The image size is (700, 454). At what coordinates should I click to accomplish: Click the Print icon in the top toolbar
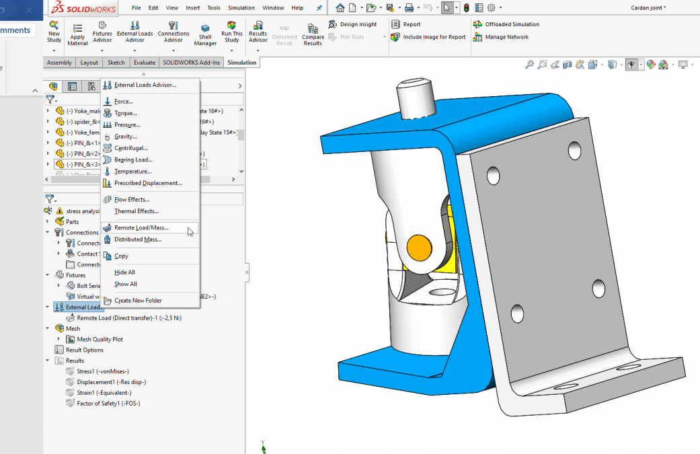point(408,8)
